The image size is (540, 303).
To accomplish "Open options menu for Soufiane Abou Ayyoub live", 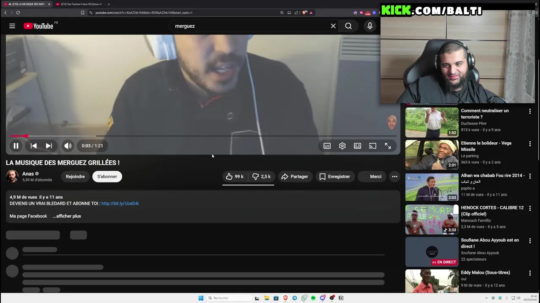I will pyautogui.click(x=530, y=241).
